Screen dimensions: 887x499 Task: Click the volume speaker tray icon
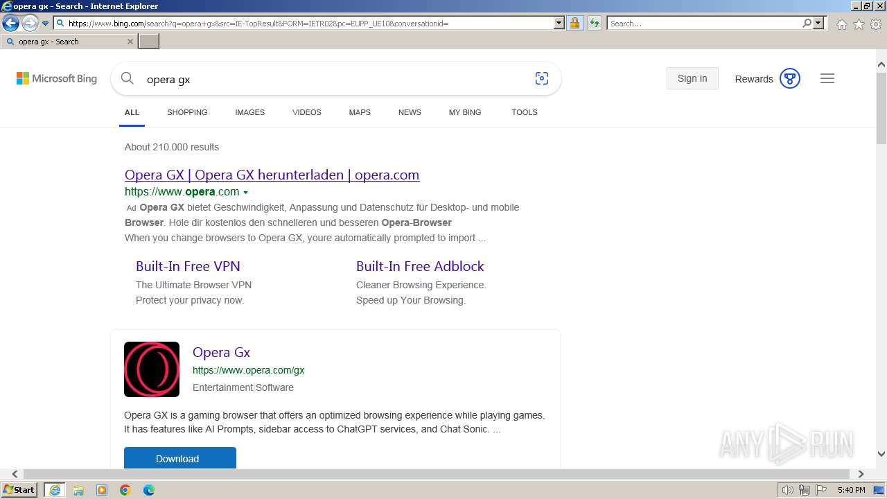tap(788, 490)
